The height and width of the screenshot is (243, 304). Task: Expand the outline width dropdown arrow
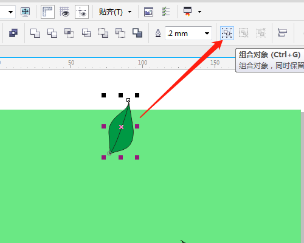[x=207, y=33]
